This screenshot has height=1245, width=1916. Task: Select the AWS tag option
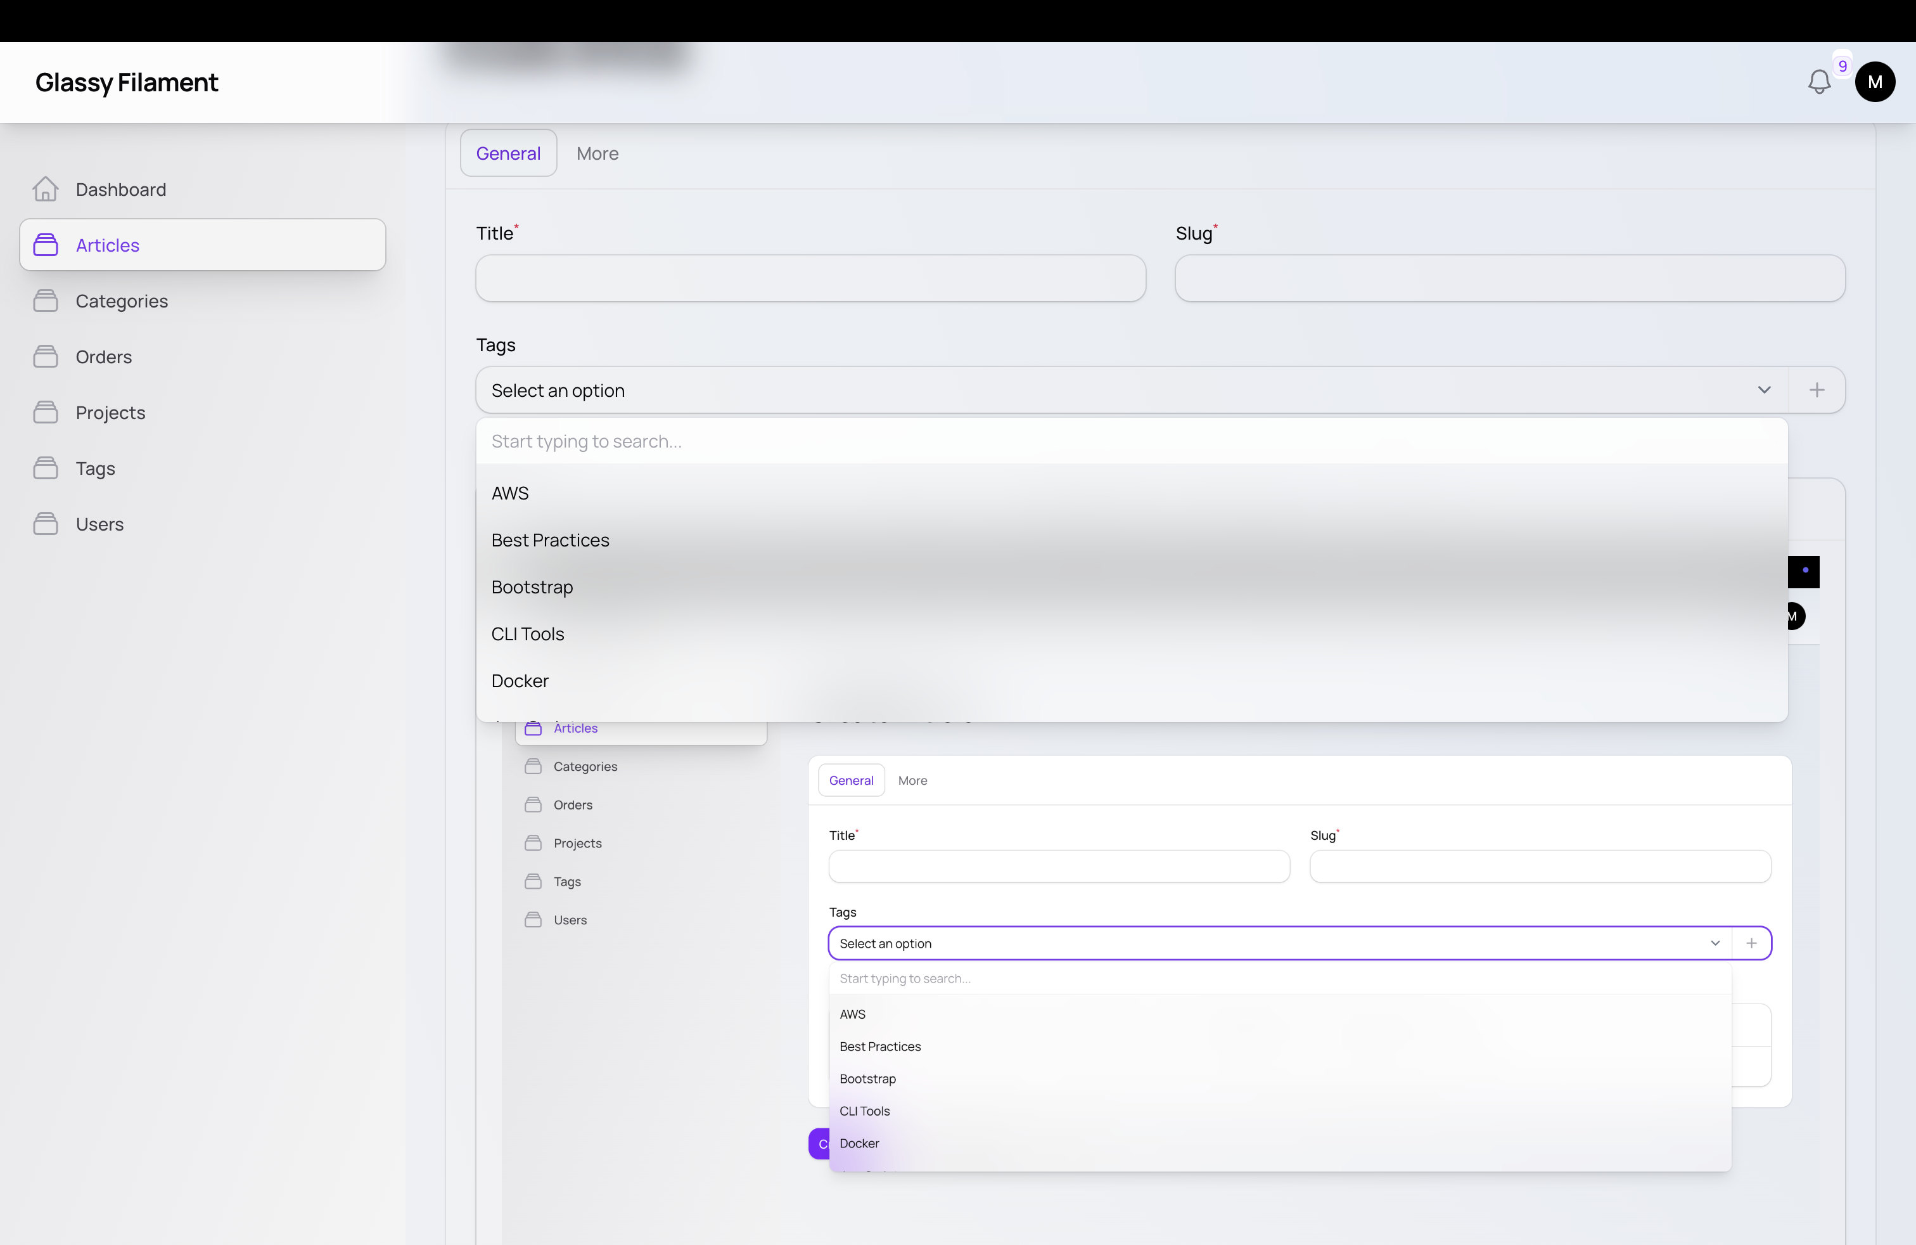pyautogui.click(x=1132, y=493)
